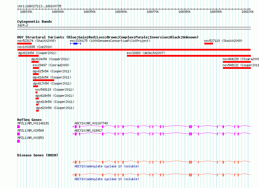Click the 166040k ruler tick label

coord(58,12)
